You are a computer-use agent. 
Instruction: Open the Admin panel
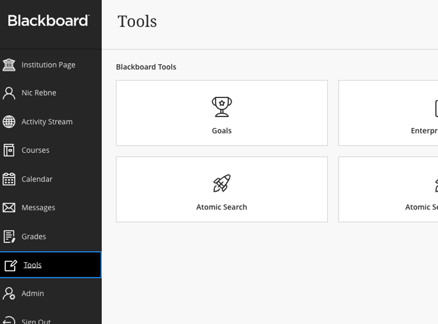(x=32, y=293)
